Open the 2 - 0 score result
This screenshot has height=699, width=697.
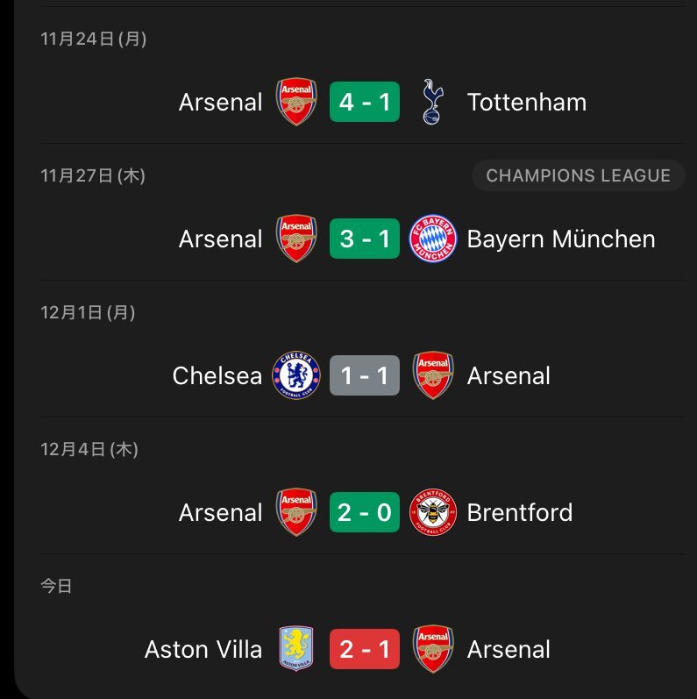(365, 512)
